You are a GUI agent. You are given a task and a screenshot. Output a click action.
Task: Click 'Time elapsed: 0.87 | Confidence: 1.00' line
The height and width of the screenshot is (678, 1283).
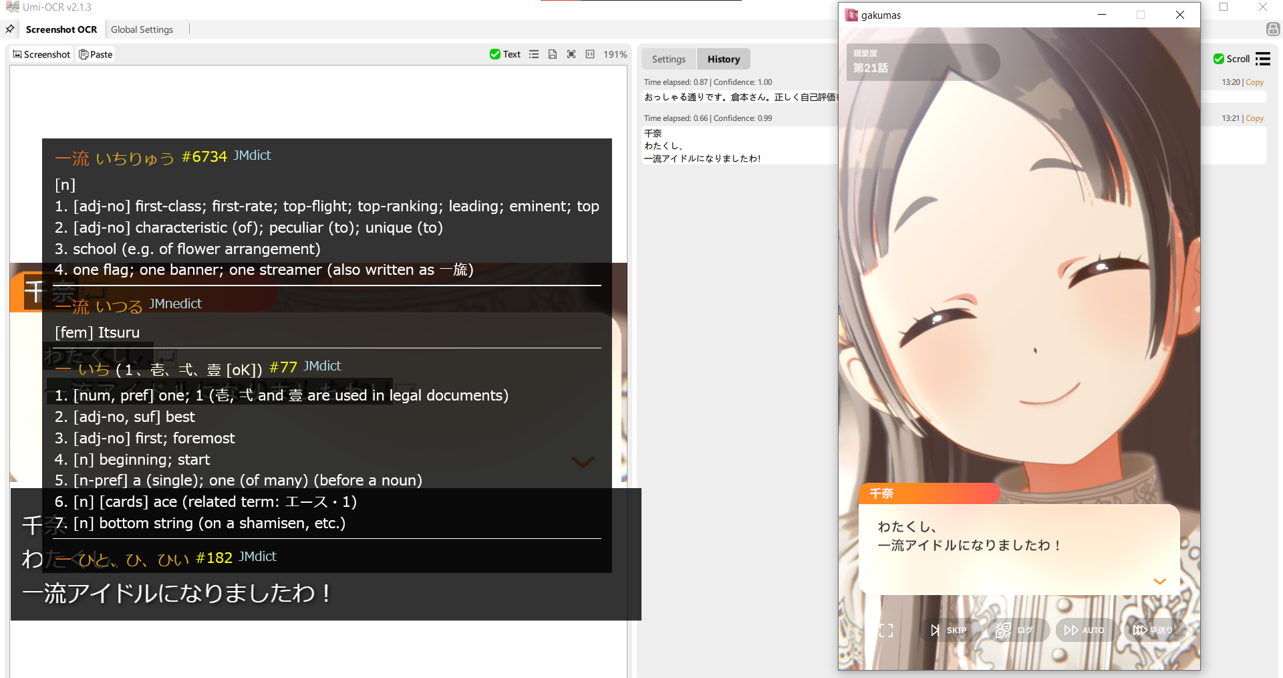click(x=708, y=82)
